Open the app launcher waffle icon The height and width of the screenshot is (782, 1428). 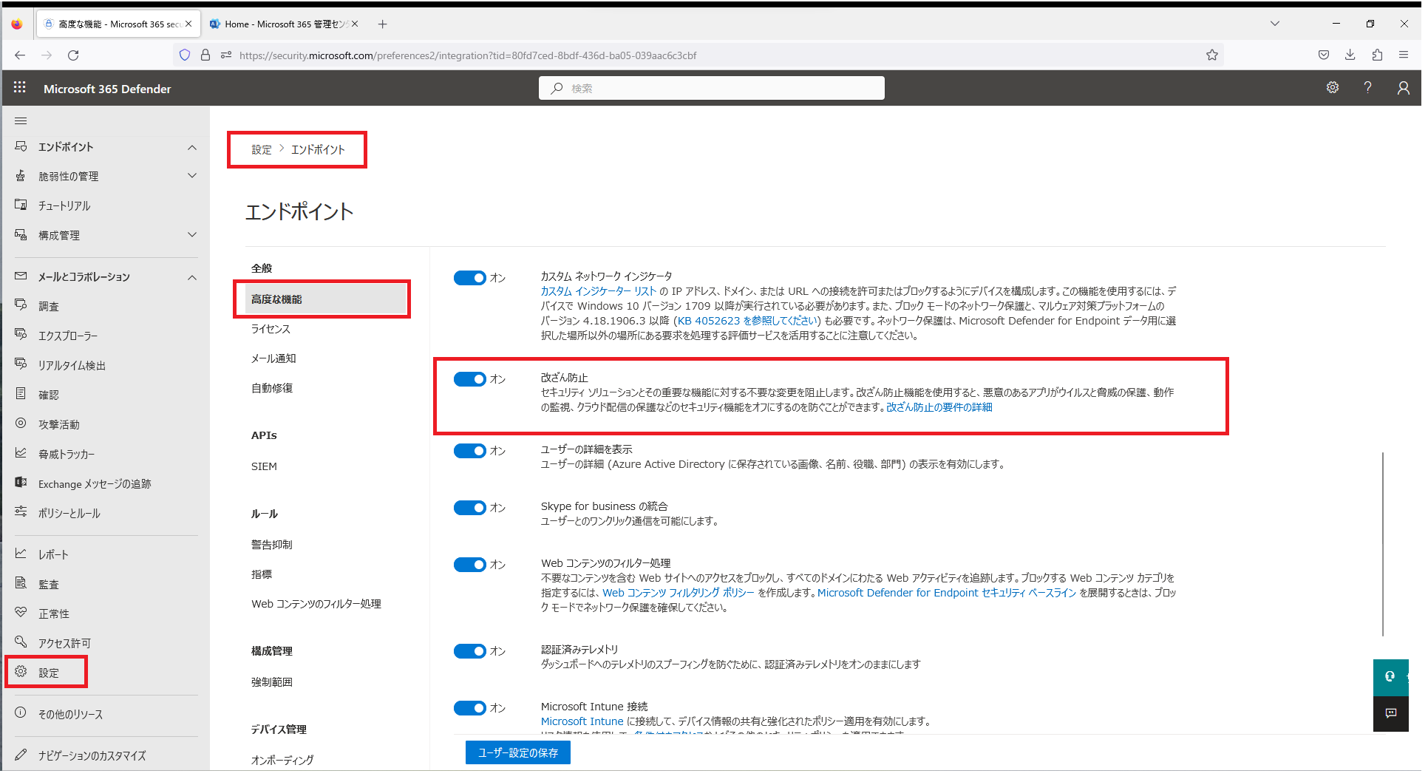point(20,88)
